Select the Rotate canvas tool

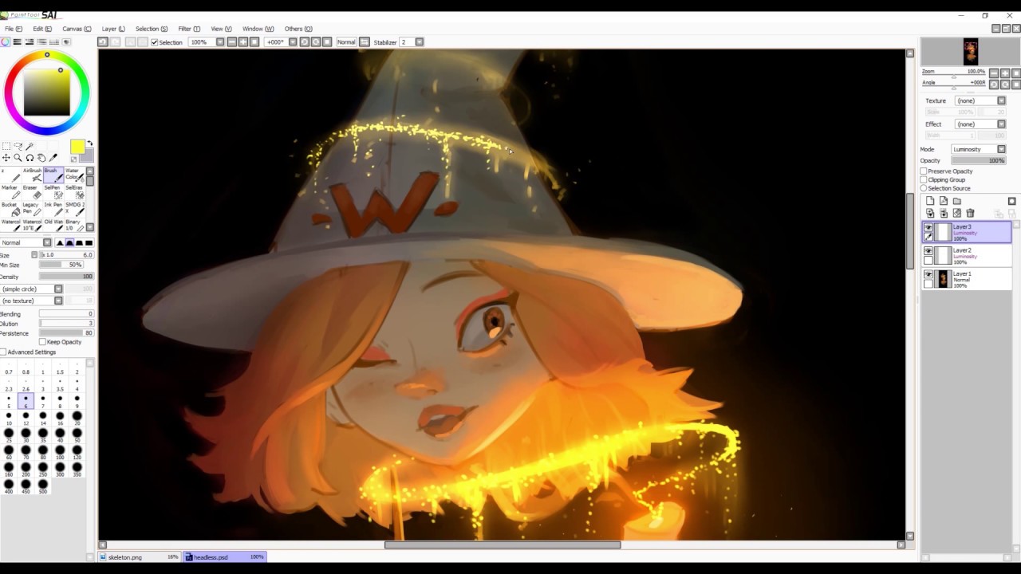click(30, 158)
